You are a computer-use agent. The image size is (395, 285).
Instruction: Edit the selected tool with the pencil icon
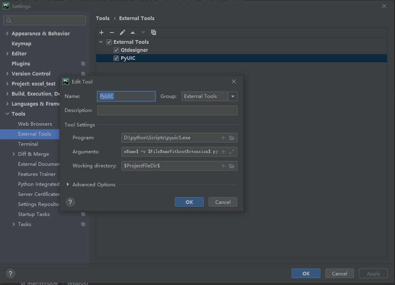tap(122, 32)
